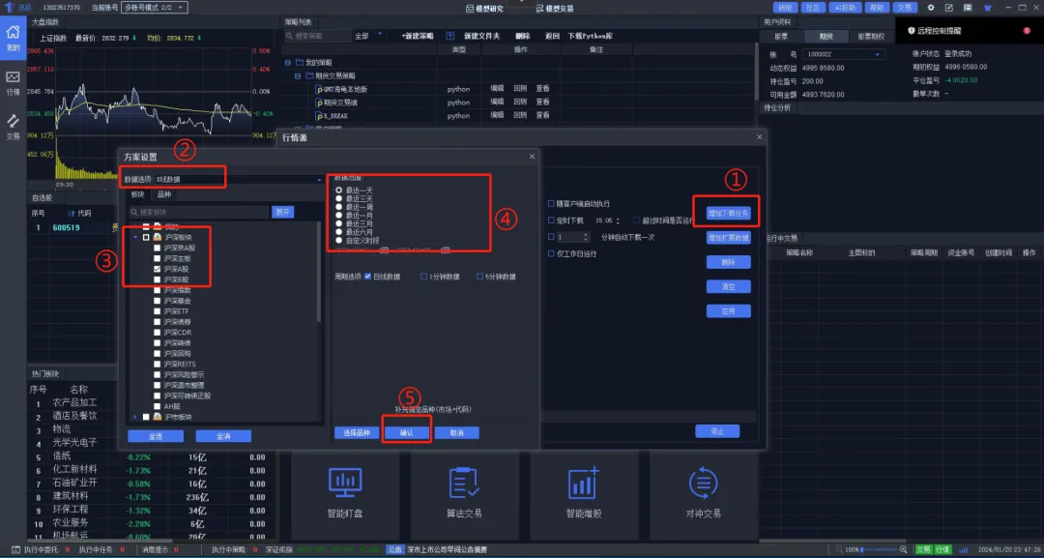
Task: Uncheck the 沪深A股 checkbox
Action: coord(158,269)
